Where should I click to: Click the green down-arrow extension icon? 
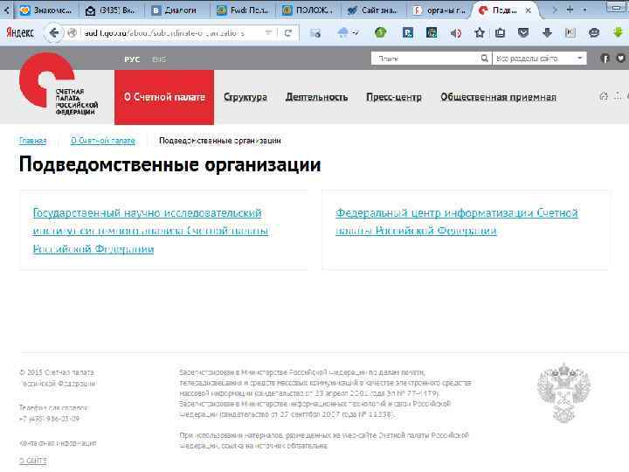pos(618,32)
